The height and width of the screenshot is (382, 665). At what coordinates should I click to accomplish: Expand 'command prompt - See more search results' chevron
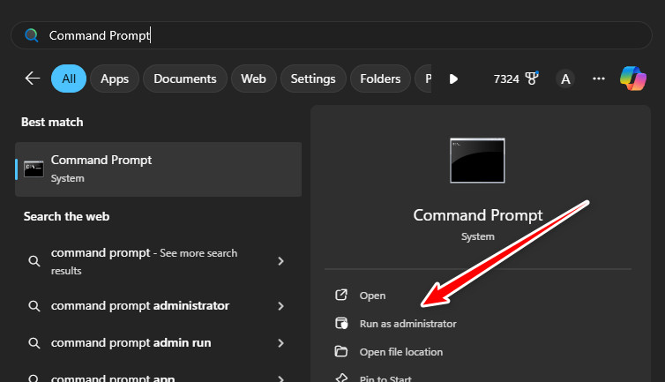click(280, 261)
